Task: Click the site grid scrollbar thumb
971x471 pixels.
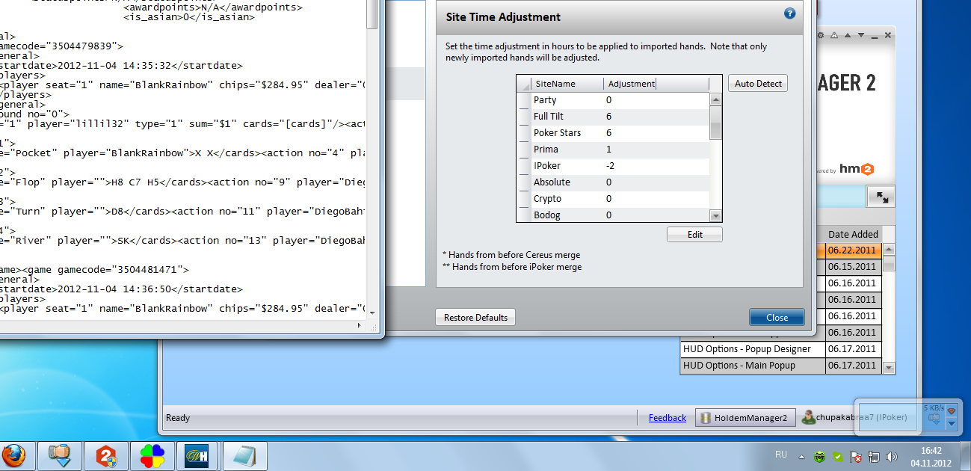Action: click(715, 122)
